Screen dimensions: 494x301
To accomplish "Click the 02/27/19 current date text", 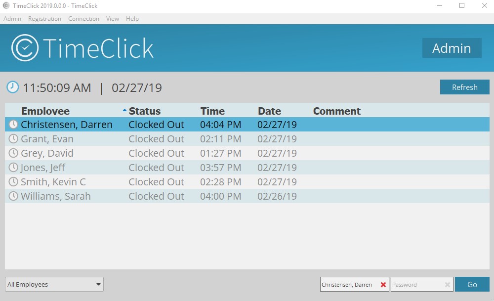I will click(137, 87).
